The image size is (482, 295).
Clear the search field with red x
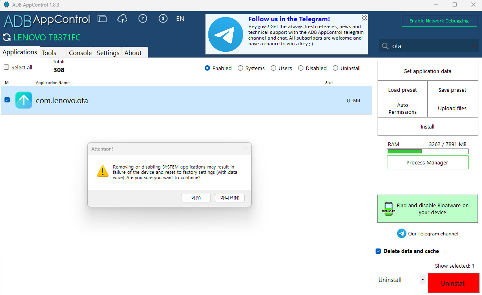(x=474, y=46)
